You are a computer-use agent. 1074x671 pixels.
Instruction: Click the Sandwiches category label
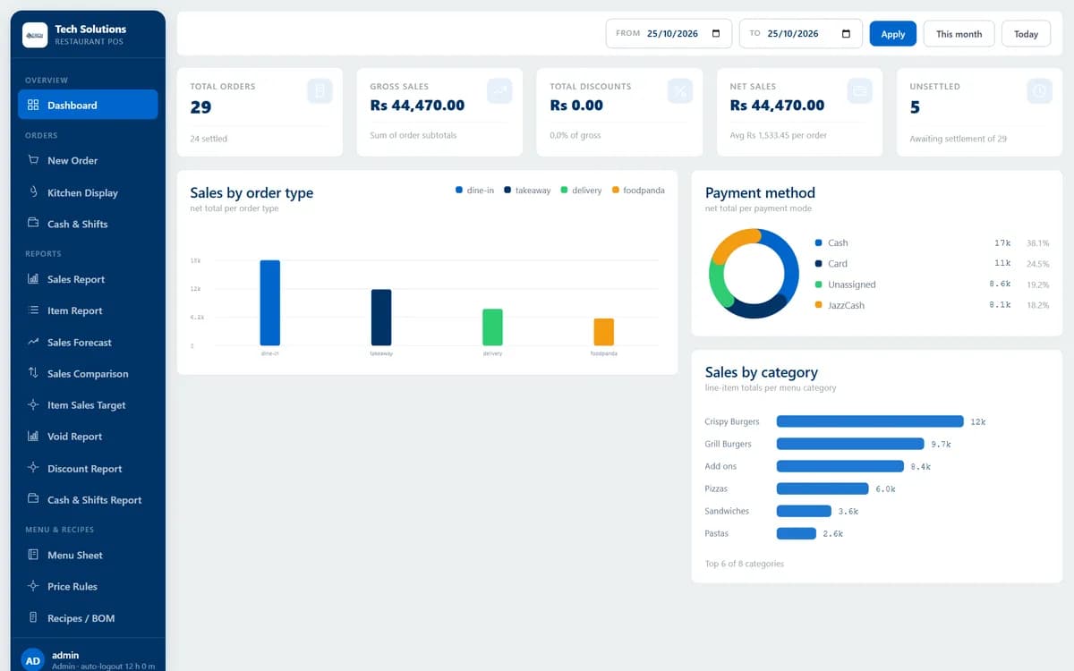coord(727,511)
